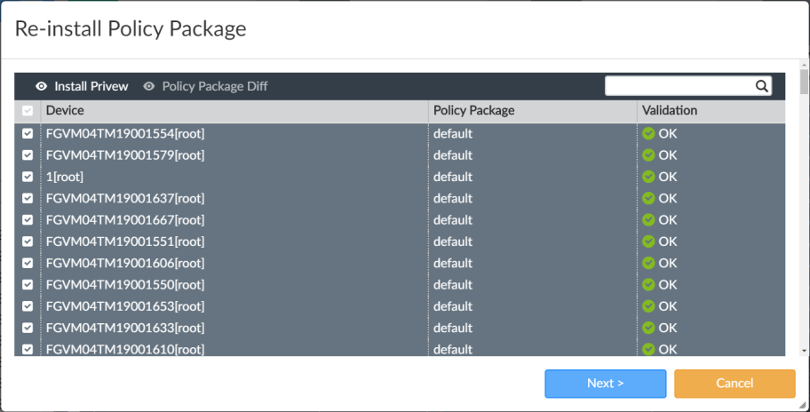Click OK validation icon for FGVM04TM19001551

(x=648, y=242)
